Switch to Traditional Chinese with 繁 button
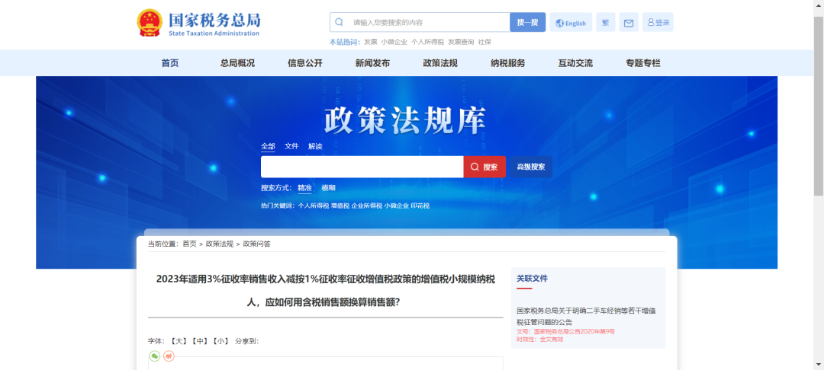Image resolution: width=824 pixels, height=370 pixels. click(x=605, y=23)
